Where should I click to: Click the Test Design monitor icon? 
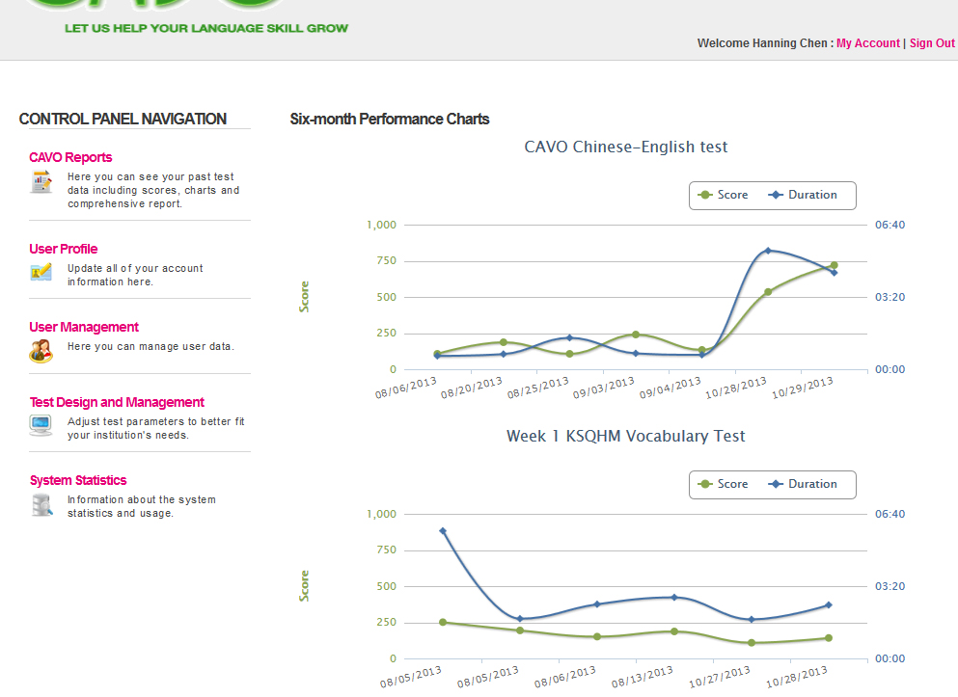(41, 425)
